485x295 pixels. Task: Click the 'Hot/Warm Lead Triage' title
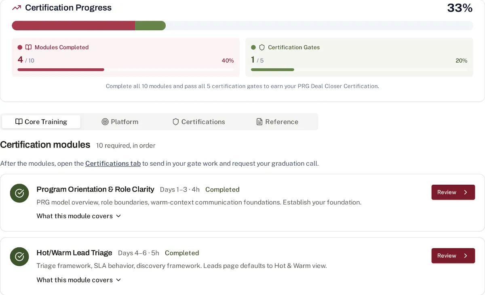(x=74, y=253)
